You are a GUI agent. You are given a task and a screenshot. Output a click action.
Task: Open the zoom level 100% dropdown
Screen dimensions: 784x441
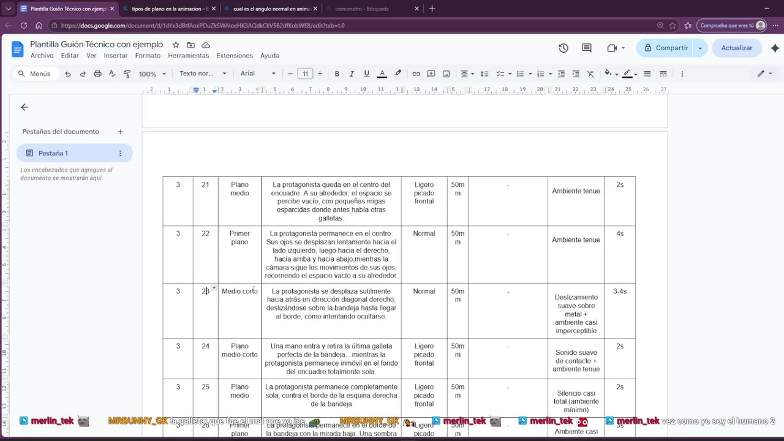pyautogui.click(x=153, y=73)
